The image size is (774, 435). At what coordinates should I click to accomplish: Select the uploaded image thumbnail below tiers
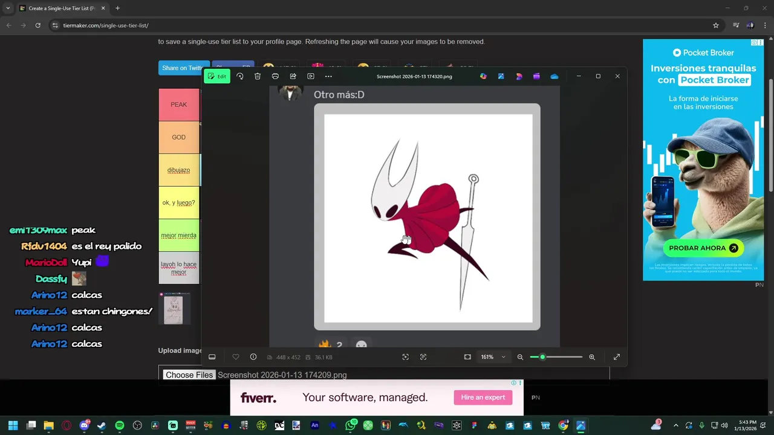[174, 309]
